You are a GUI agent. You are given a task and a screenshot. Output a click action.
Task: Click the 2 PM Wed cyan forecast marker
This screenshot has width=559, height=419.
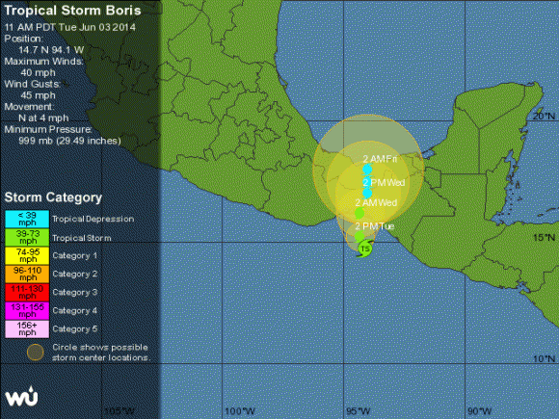pos(367,193)
